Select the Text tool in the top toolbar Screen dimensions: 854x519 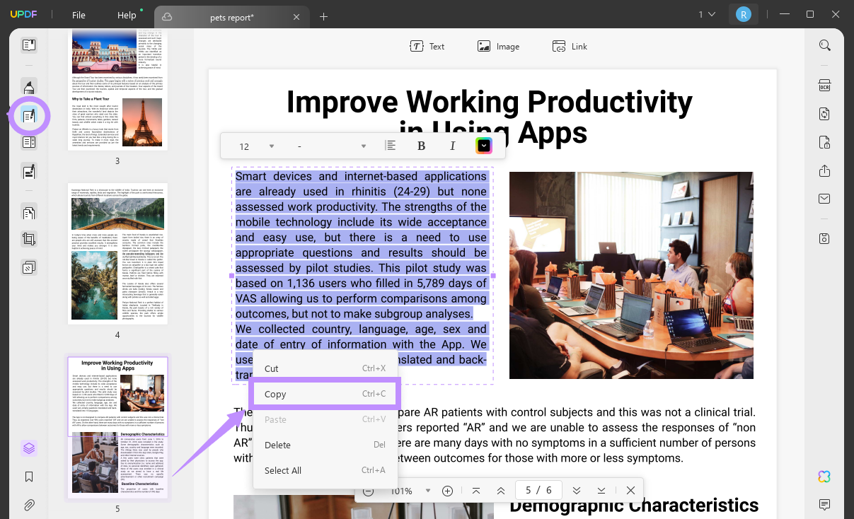pos(427,46)
